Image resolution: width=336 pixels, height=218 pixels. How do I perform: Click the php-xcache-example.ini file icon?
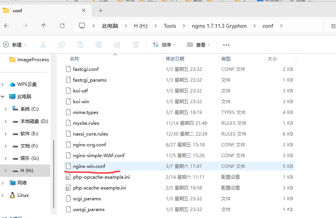click(68, 188)
